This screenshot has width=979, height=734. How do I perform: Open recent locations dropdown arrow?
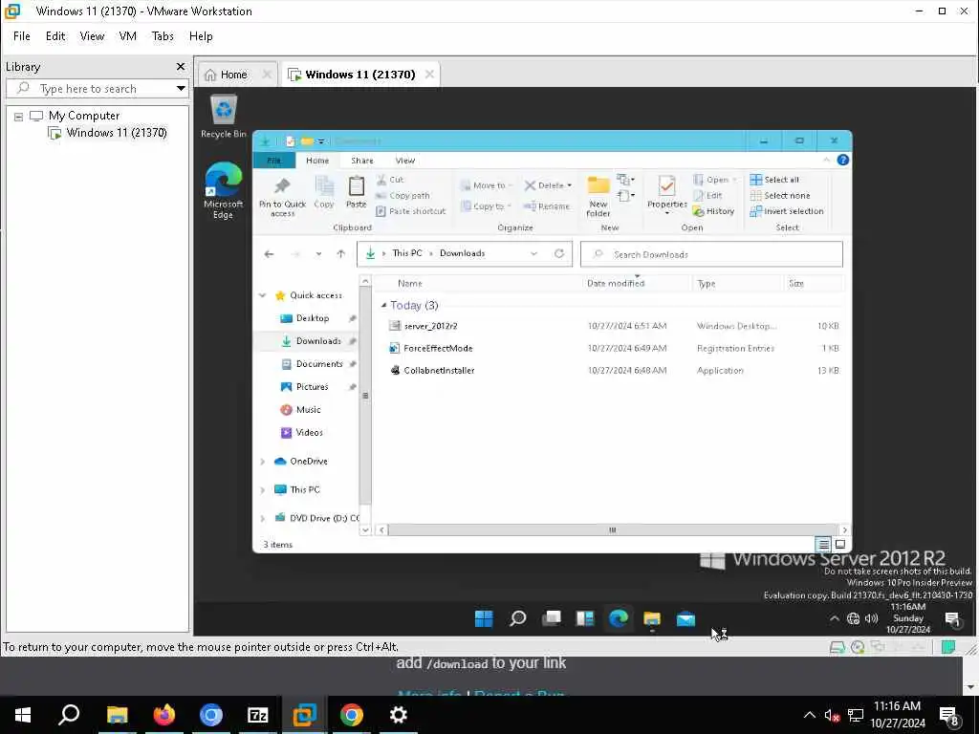point(319,254)
